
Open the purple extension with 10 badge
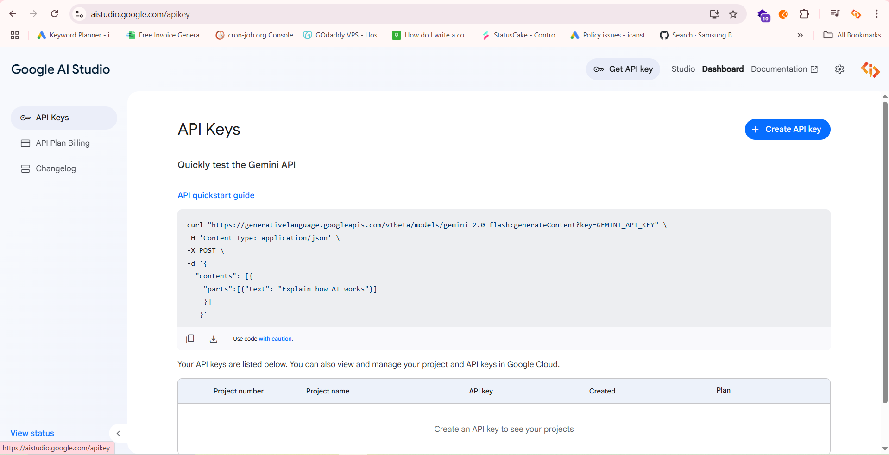click(x=763, y=15)
